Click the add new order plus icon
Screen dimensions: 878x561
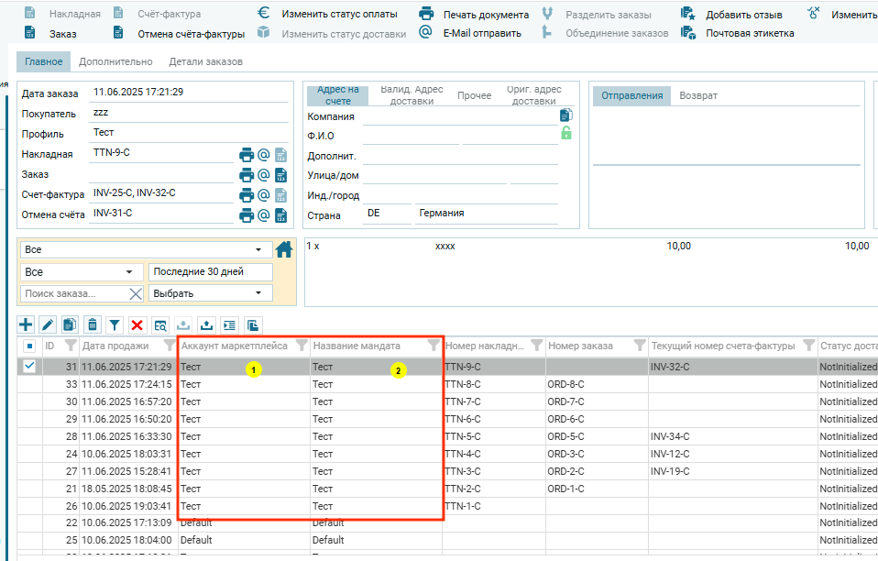click(x=26, y=324)
